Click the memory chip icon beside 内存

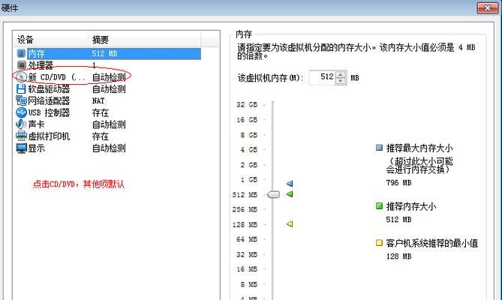click(x=21, y=53)
